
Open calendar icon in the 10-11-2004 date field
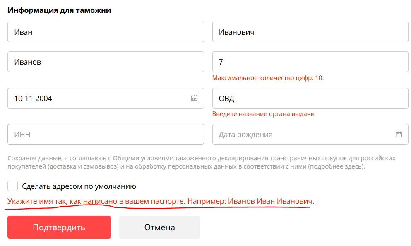pos(194,98)
